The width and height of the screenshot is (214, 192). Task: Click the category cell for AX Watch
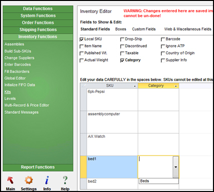158,144
